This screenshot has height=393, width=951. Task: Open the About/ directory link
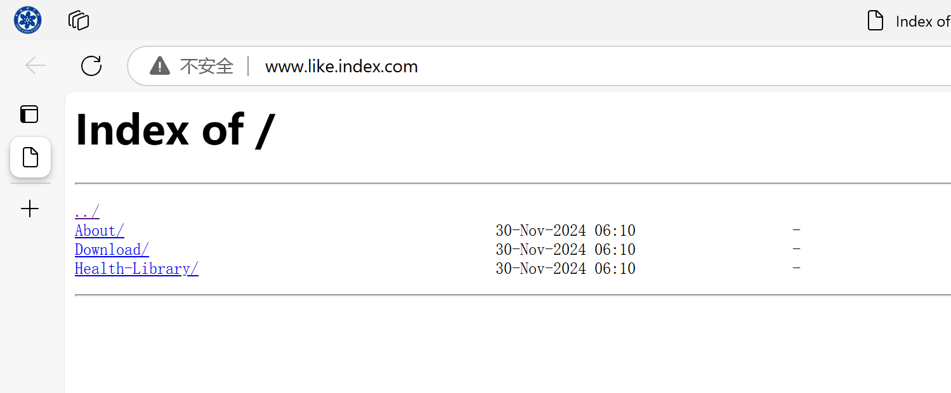tap(100, 231)
